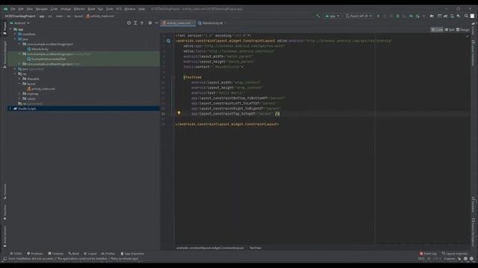The image size is (478, 268).
Task: Select ExampleInstrumentedTest in the project tree
Action: (46, 60)
